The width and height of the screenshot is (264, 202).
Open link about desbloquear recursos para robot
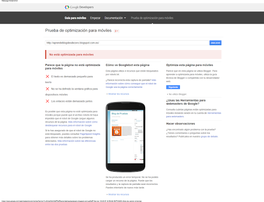[71, 124]
